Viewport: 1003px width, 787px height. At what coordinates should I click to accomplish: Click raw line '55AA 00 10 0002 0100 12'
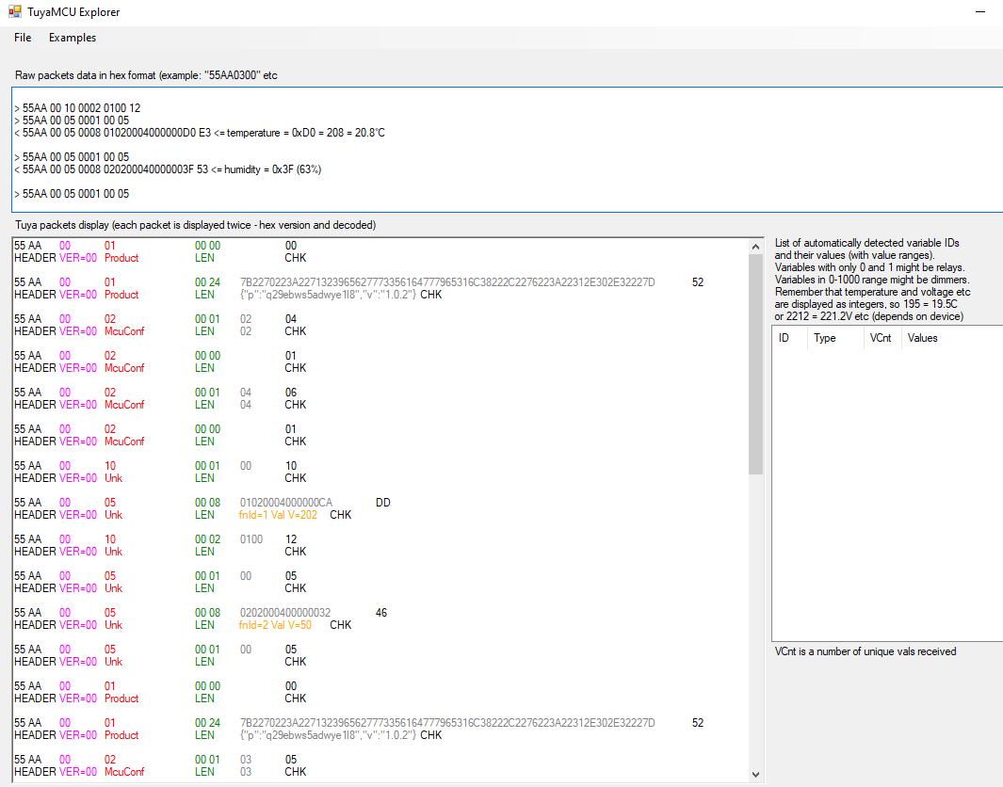(x=77, y=108)
